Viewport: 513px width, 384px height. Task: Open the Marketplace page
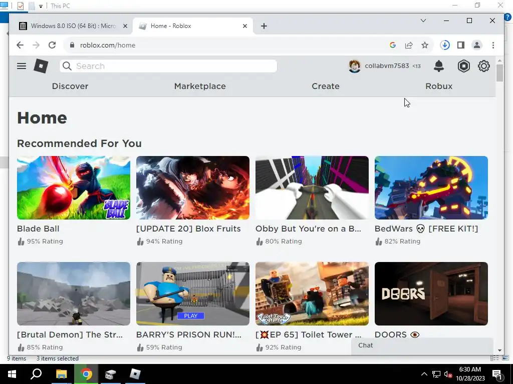[200, 86]
